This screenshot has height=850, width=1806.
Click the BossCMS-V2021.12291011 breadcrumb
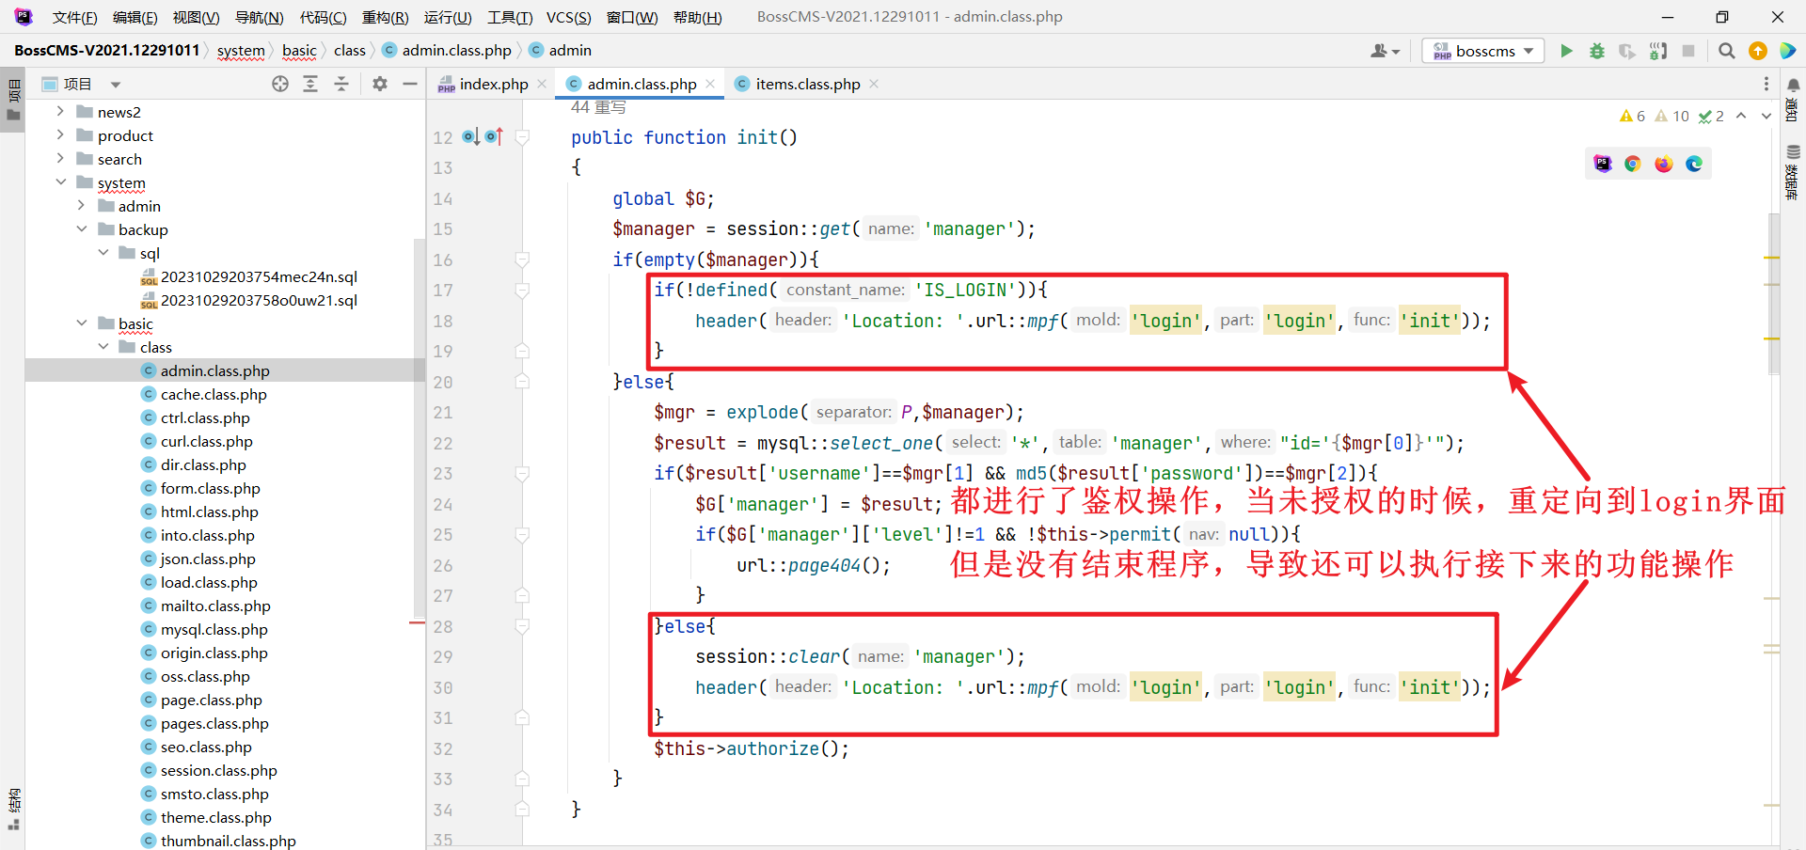pyautogui.click(x=107, y=51)
